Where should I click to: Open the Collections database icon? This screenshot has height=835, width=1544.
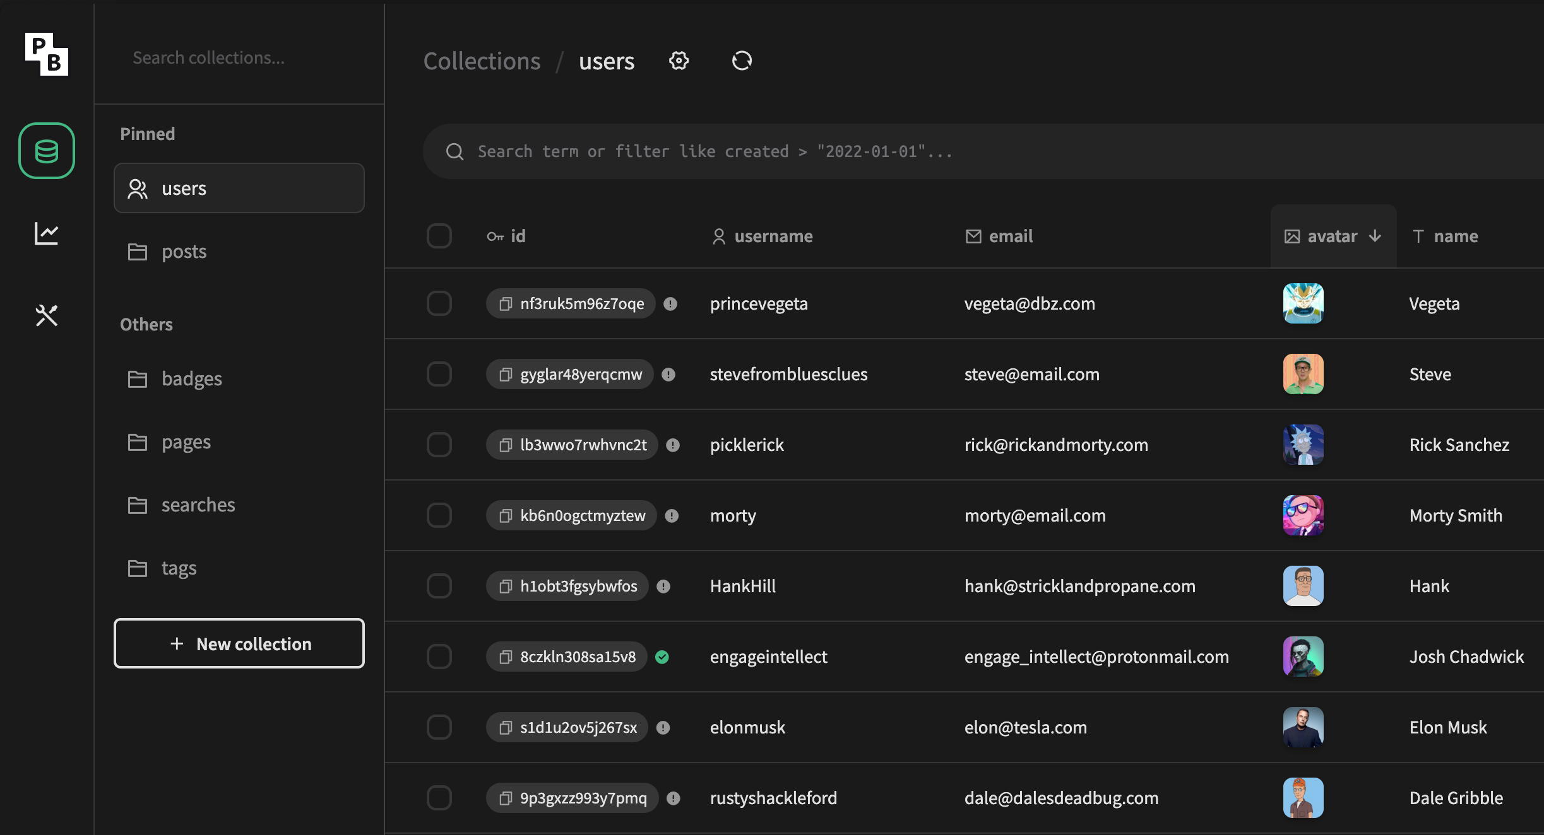pyautogui.click(x=47, y=151)
